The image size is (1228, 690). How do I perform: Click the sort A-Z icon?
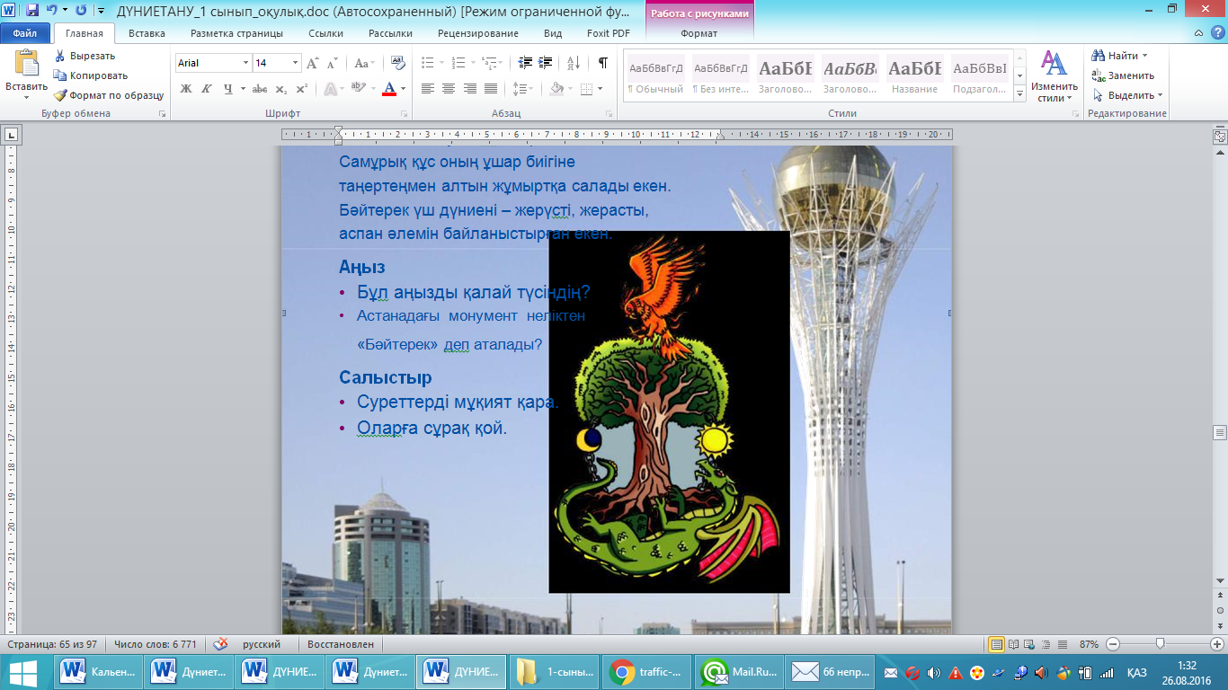tap(574, 63)
